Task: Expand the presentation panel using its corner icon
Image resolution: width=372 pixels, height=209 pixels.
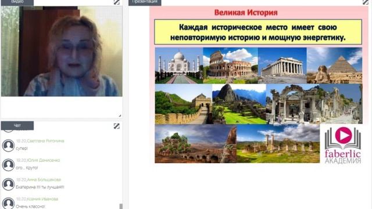Action: (366, 2)
